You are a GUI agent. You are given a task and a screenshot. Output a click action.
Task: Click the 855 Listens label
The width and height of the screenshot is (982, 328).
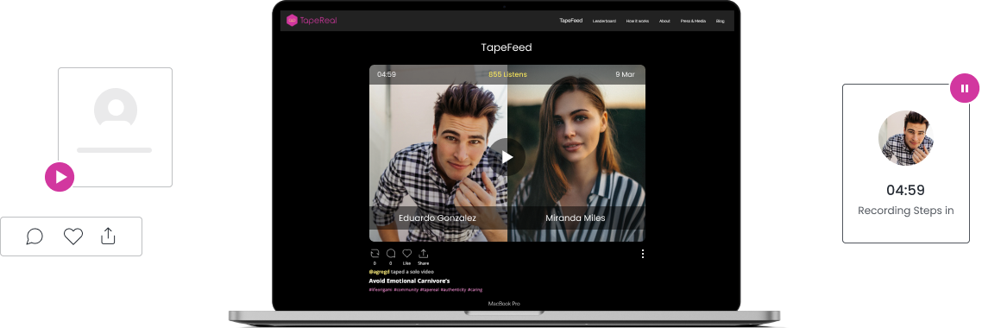coord(507,74)
